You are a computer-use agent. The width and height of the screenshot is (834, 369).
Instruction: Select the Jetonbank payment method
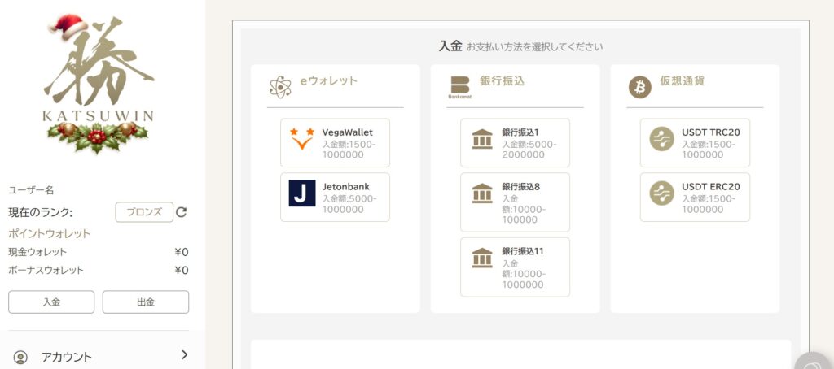coord(335,197)
